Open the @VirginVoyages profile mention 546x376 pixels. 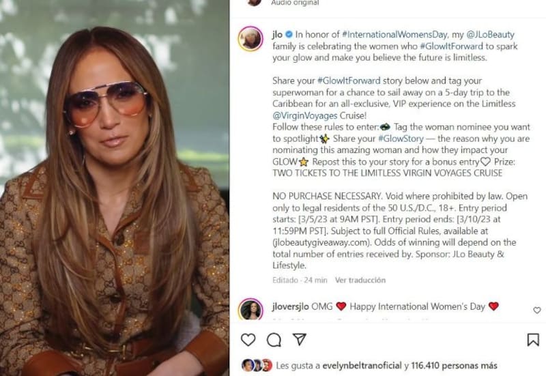click(x=304, y=115)
